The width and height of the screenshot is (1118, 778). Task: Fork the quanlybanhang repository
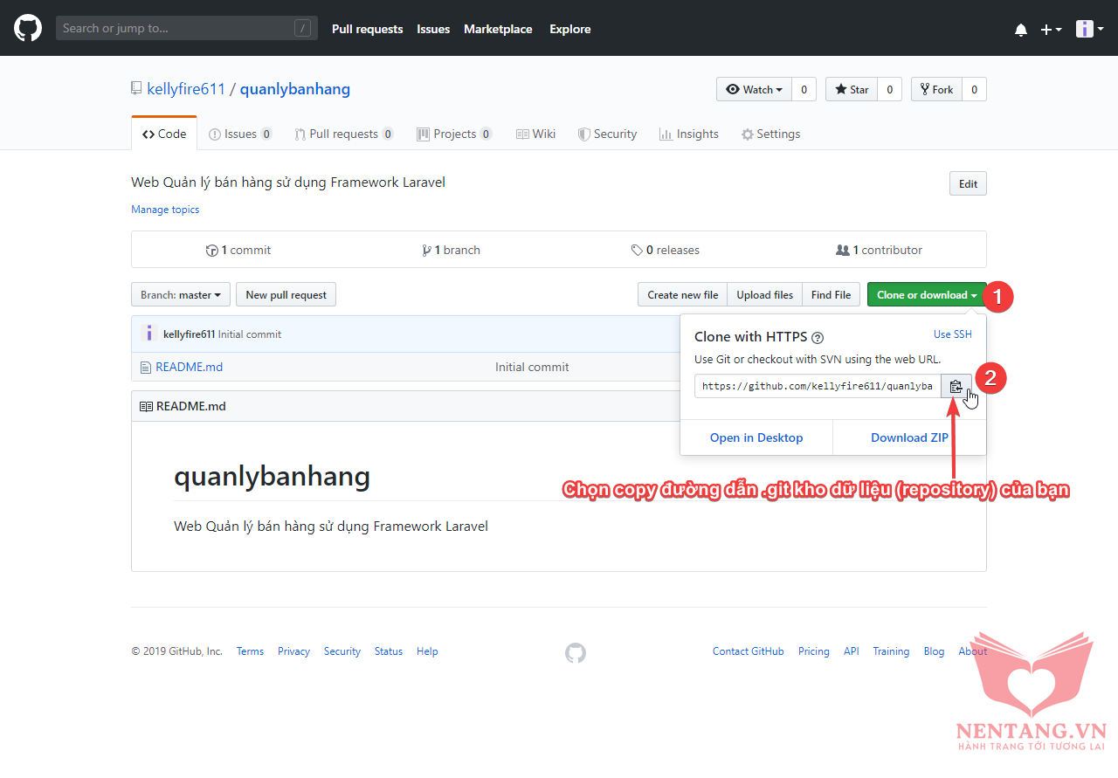[x=936, y=89]
